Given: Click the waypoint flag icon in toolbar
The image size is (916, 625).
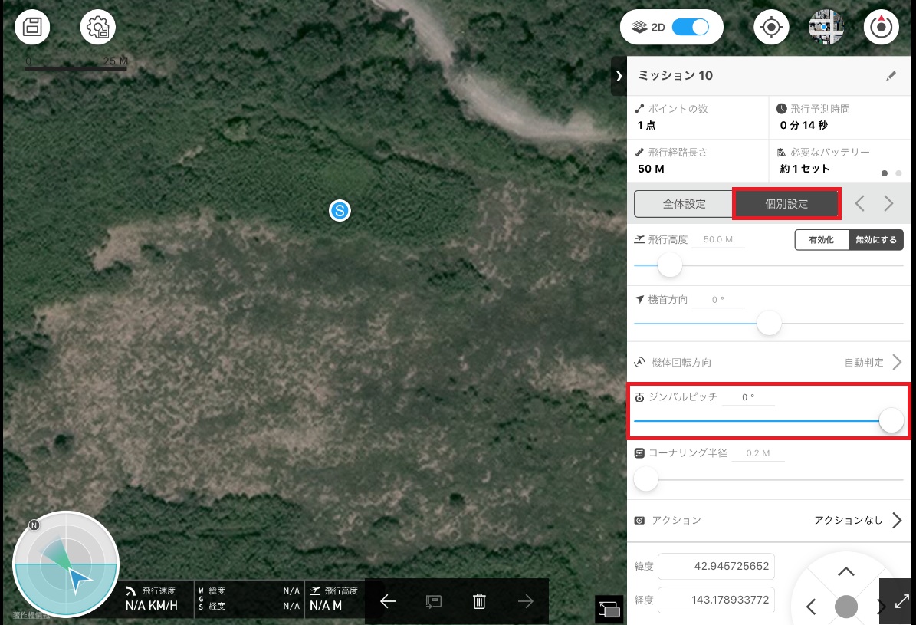Looking at the screenshot, I should 433,601.
